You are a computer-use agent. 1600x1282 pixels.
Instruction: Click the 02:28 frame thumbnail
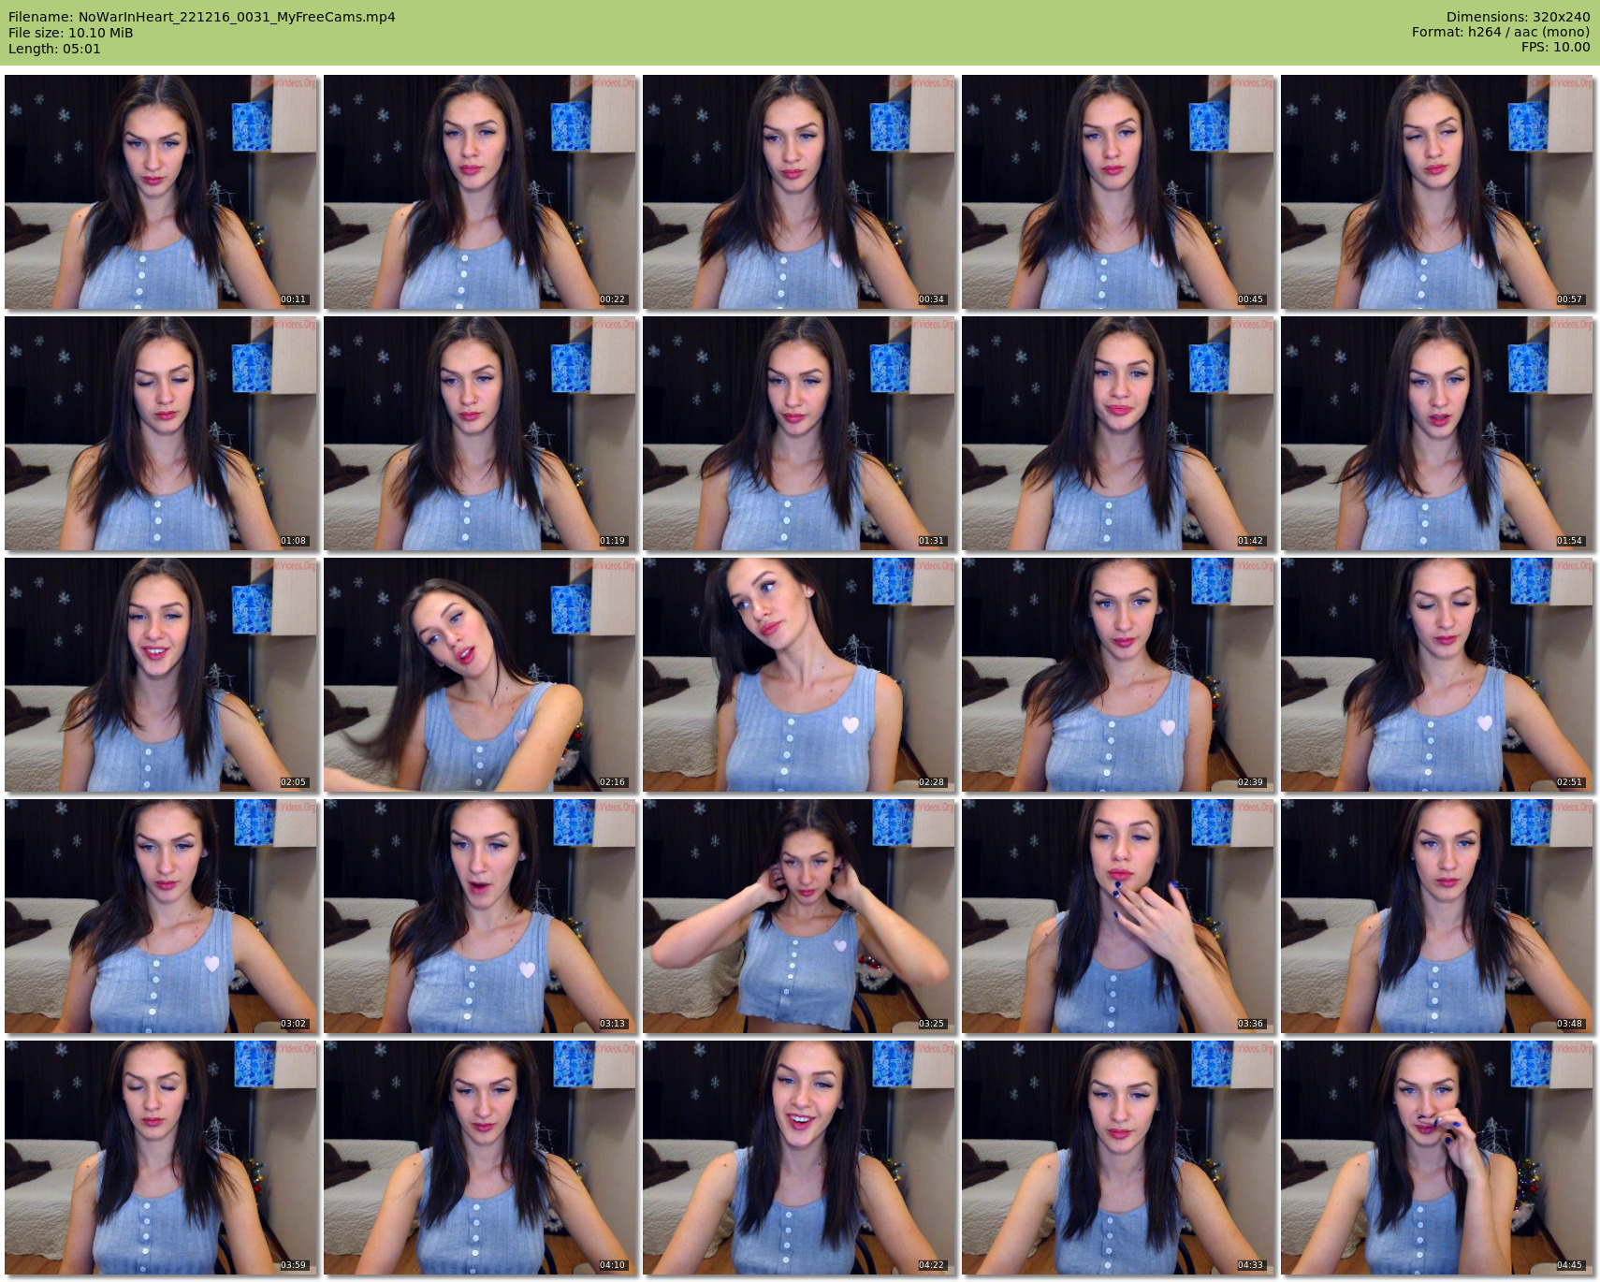click(x=799, y=675)
